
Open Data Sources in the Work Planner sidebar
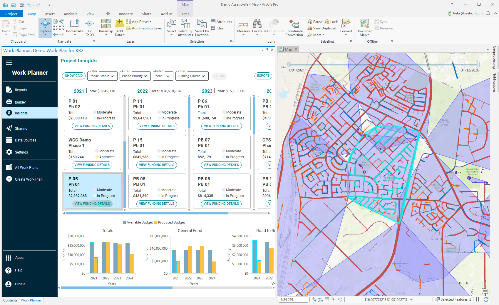[25, 140]
